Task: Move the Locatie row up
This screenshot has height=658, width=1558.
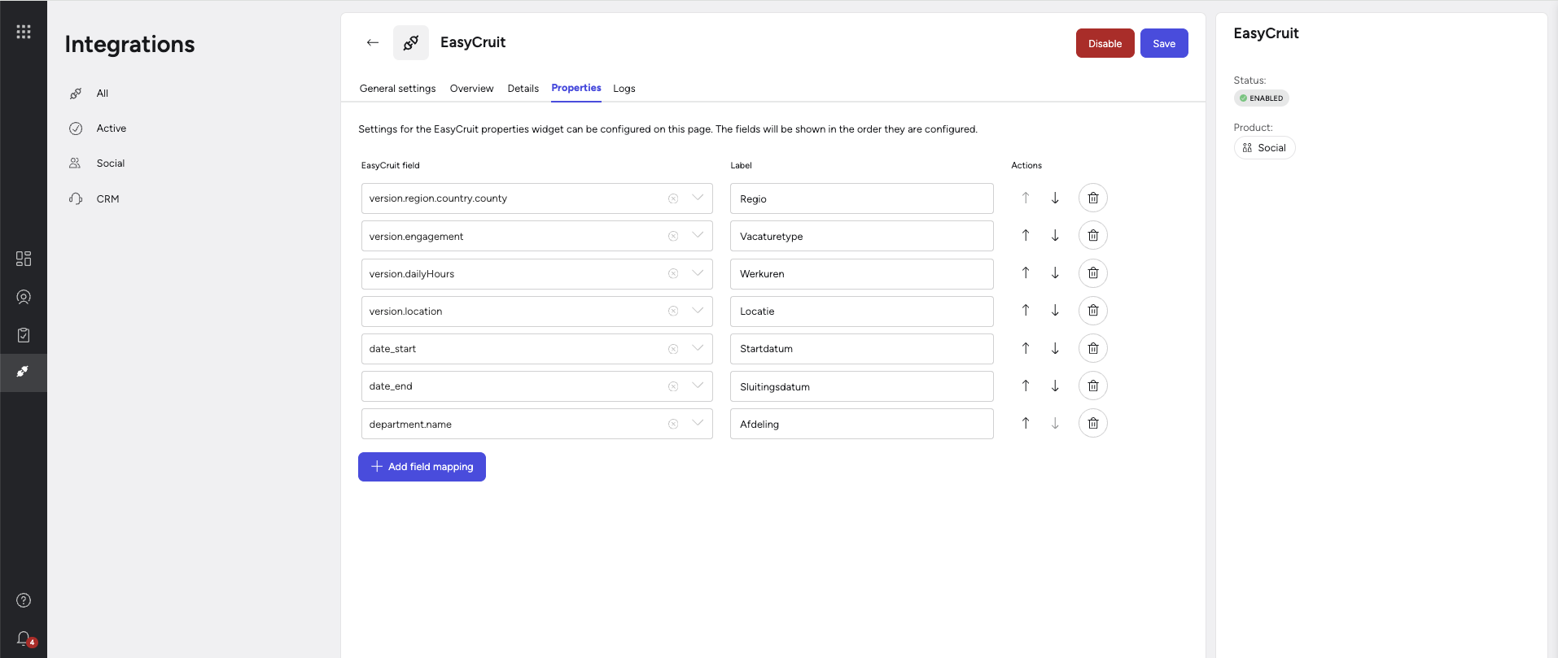Action: tap(1026, 311)
